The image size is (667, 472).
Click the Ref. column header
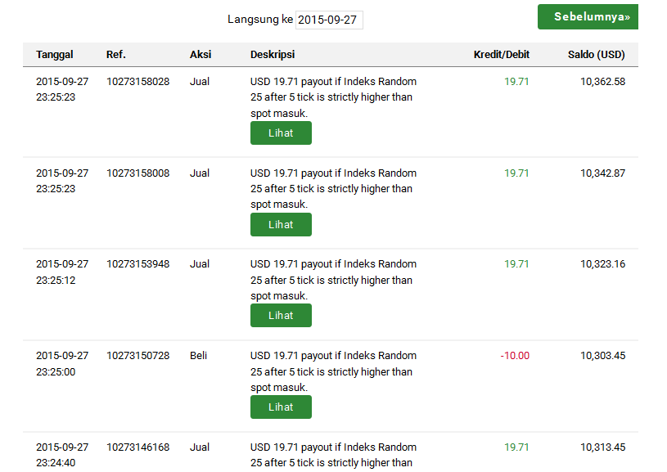tap(116, 55)
